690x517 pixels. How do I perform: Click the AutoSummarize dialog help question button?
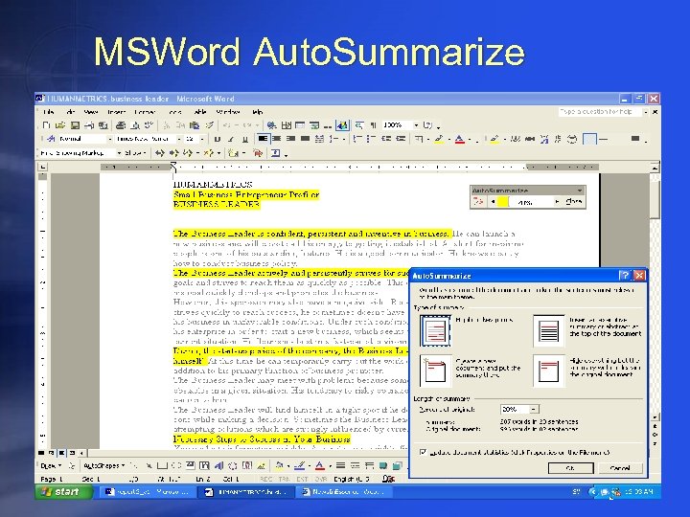tap(625, 275)
